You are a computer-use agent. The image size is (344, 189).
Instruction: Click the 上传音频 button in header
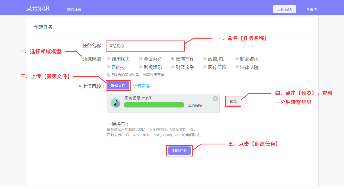click(284, 9)
